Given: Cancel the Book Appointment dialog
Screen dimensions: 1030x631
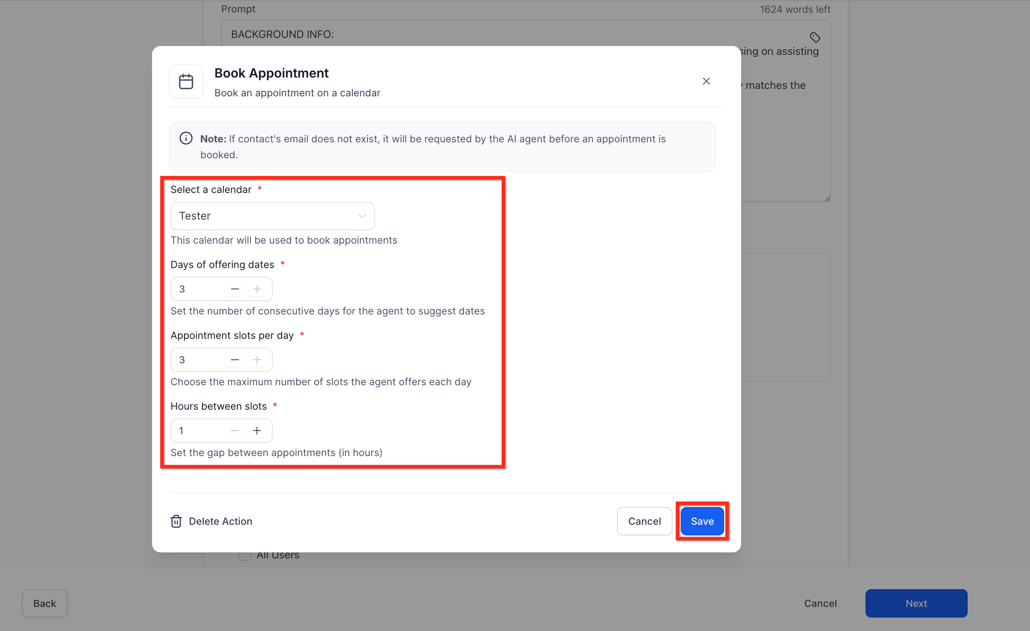Looking at the screenshot, I should [x=644, y=521].
